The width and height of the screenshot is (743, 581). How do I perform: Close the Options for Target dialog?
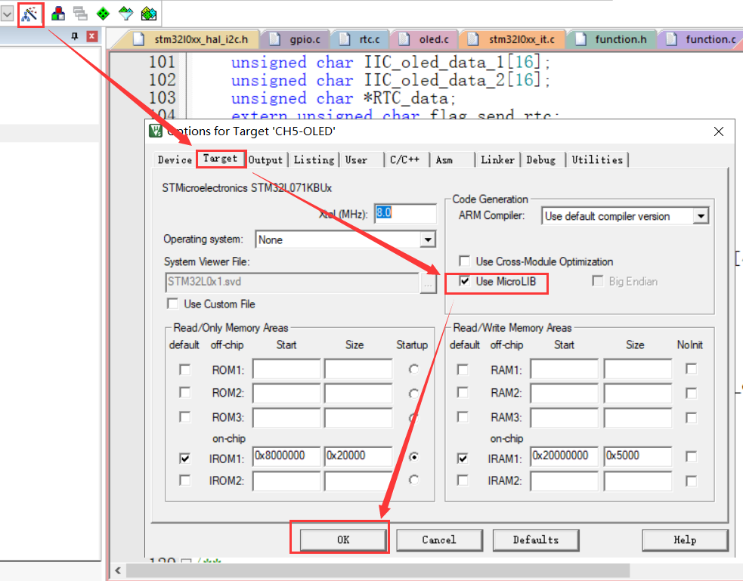(x=718, y=131)
